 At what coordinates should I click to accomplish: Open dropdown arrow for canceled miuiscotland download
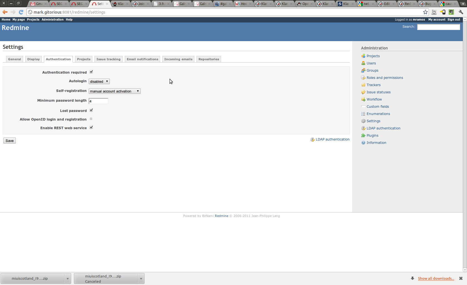coord(141,278)
